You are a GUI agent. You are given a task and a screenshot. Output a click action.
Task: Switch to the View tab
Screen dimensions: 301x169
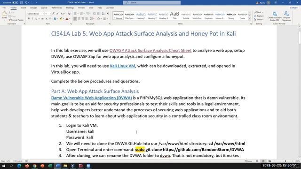[91, 8]
